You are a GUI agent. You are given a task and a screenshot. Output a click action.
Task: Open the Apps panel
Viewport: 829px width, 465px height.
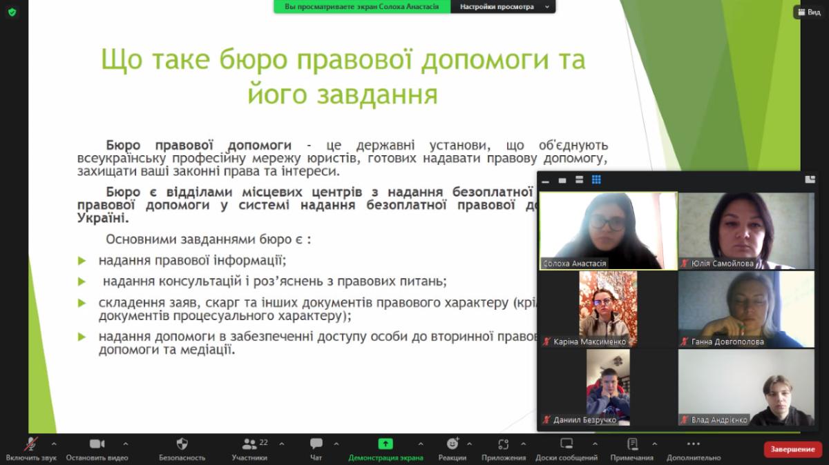(504, 444)
